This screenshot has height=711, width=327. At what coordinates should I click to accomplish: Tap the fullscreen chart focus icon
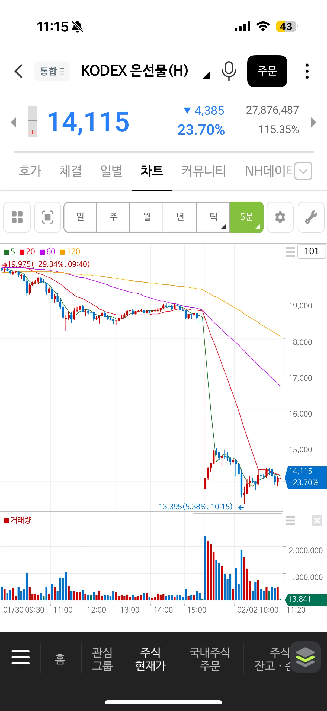click(47, 217)
